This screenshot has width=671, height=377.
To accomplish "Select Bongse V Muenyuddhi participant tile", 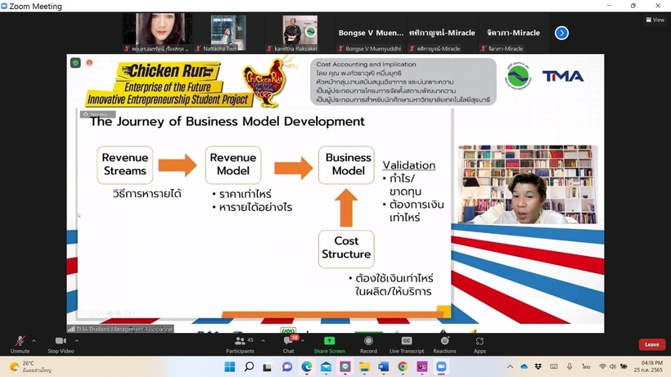I will coord(371,33).
